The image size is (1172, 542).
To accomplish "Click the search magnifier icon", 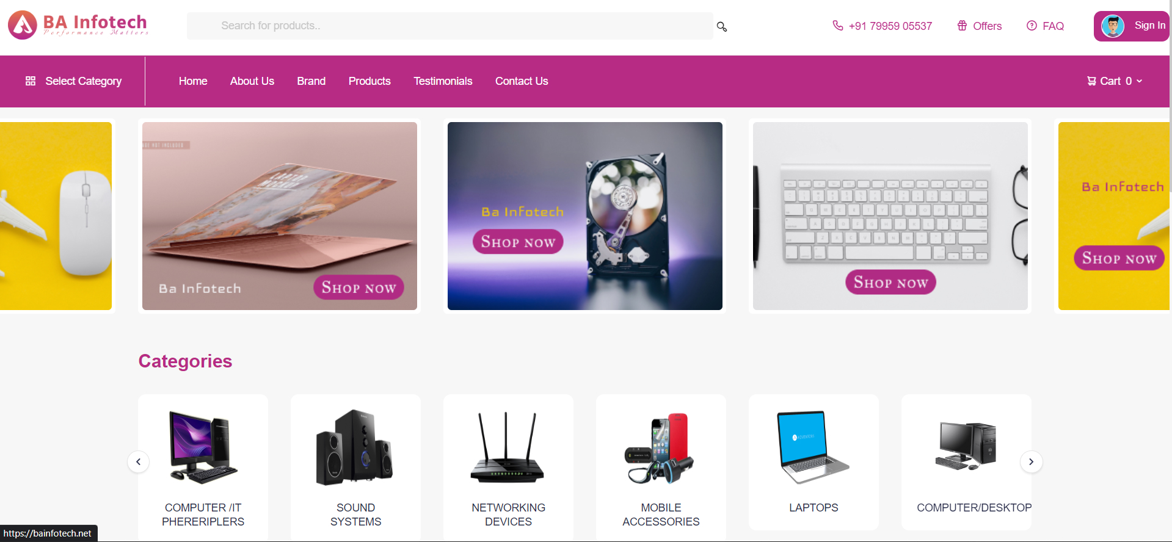I will 722,27.
